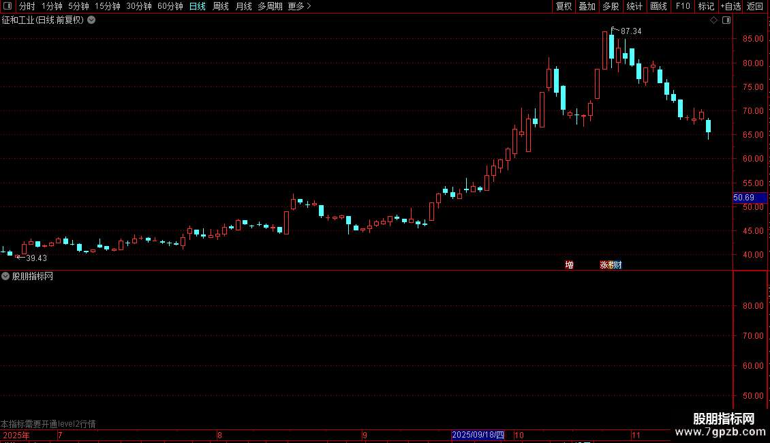Expand the 更多 periods menu
The height and width of the screenshot is (443, 770).
(299, 6)
